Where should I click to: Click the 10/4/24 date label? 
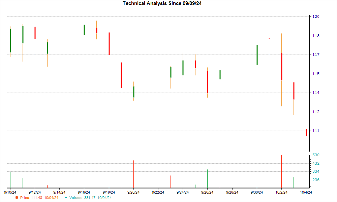pos(306,192)
